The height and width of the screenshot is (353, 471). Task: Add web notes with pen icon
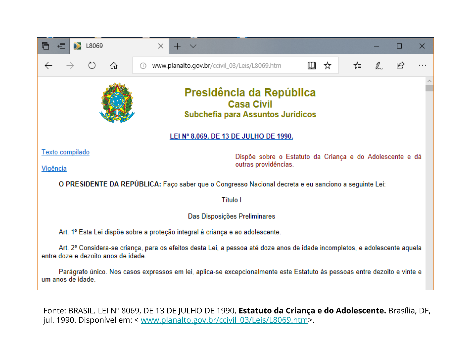(379, 66)
